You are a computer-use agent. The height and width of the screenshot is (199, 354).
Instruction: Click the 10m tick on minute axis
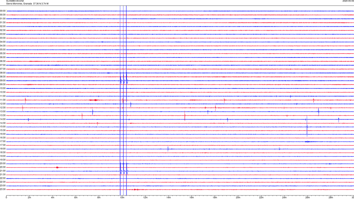click(x=122, y=198)
